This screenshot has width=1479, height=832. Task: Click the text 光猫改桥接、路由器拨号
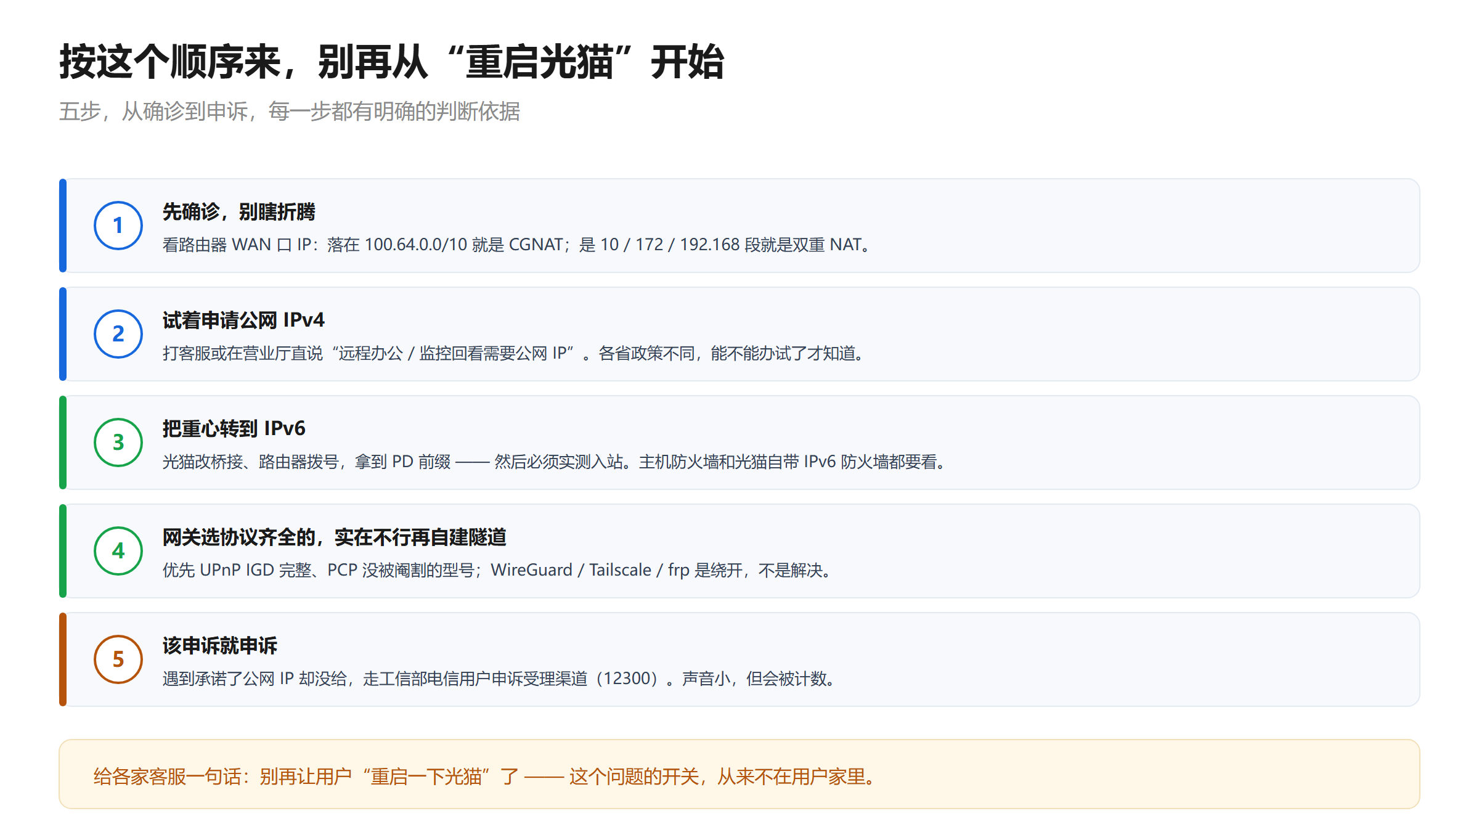[x=555, y=462]
